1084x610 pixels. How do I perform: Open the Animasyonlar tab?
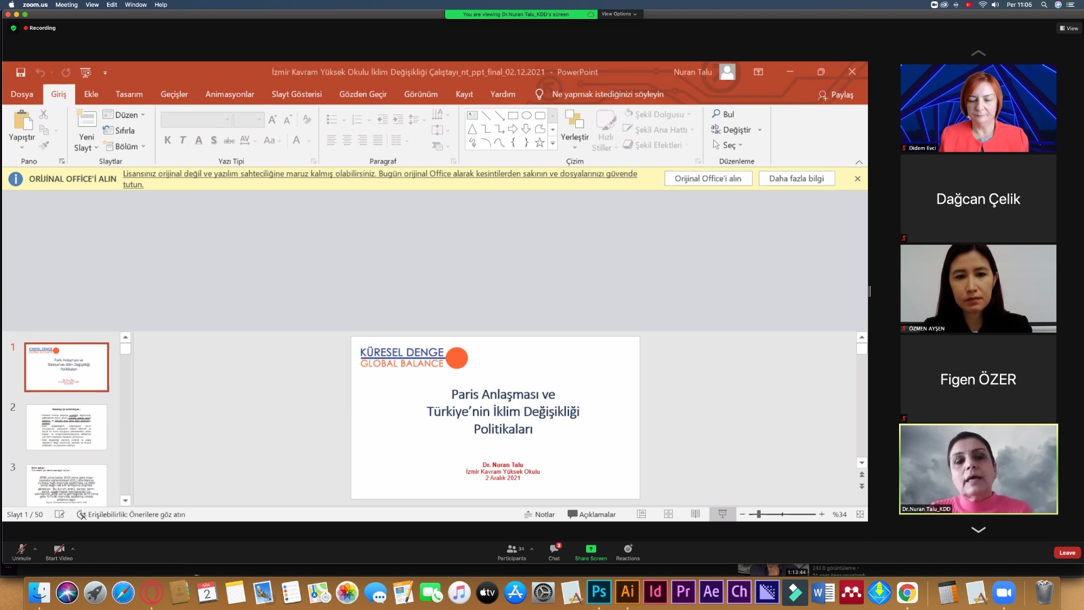pyautogui.click(x=230, y=94)
